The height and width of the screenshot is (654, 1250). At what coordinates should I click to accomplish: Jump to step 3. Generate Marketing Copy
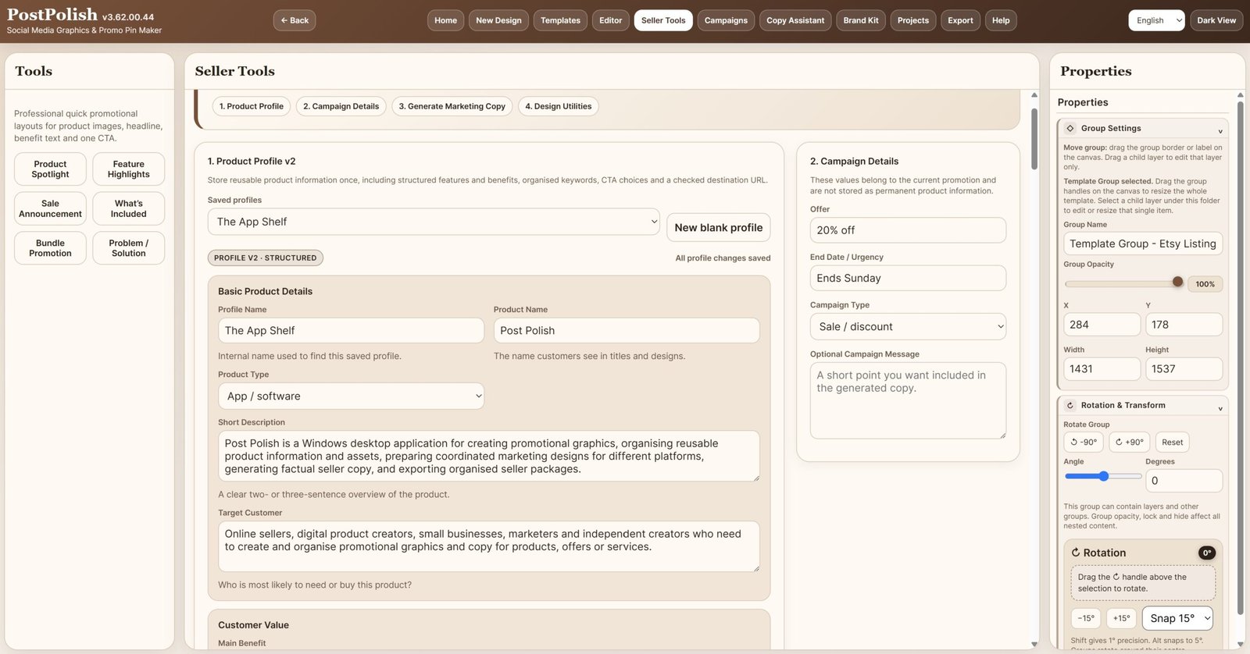pos(452,106)
